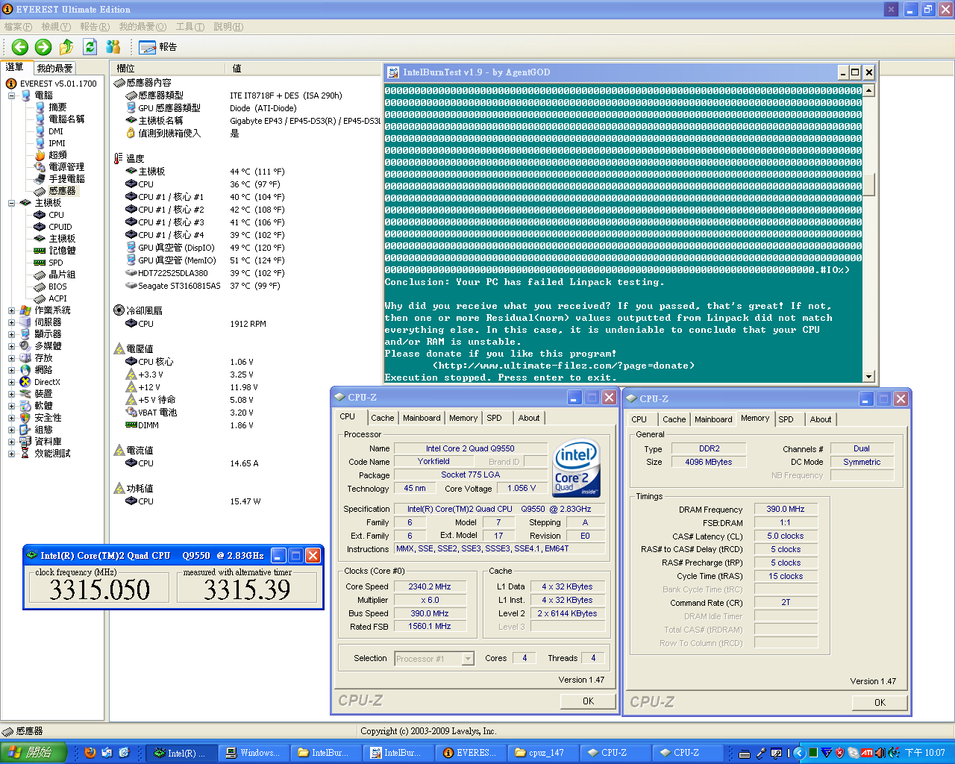The image size is (955, 764).
Task: Open the 報告 report toolbar button
Action: tap(157, 47)
